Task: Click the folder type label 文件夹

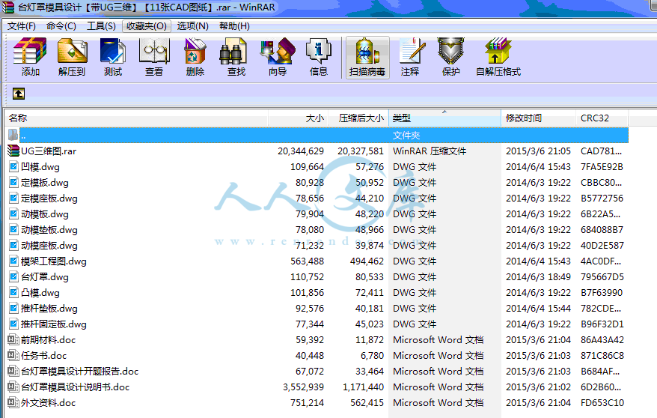Action: (406, 136)
